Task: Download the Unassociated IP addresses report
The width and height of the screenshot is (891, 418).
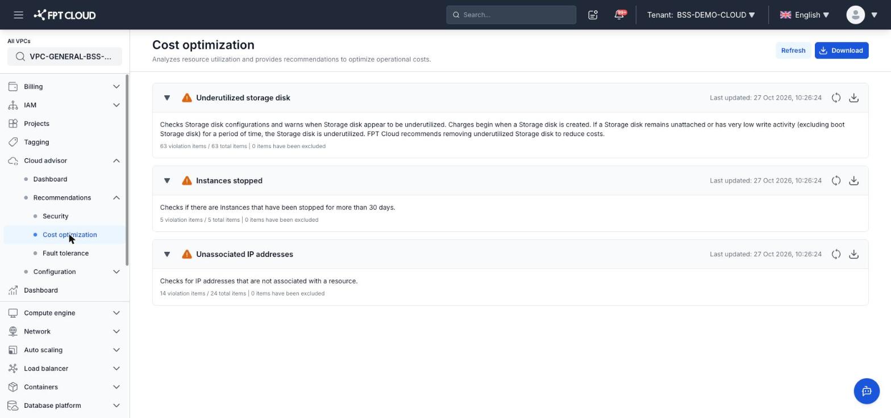Action: (x=853, y=254)
